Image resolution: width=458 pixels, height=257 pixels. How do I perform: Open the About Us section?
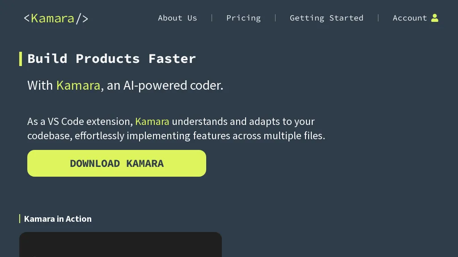(177, 18)
